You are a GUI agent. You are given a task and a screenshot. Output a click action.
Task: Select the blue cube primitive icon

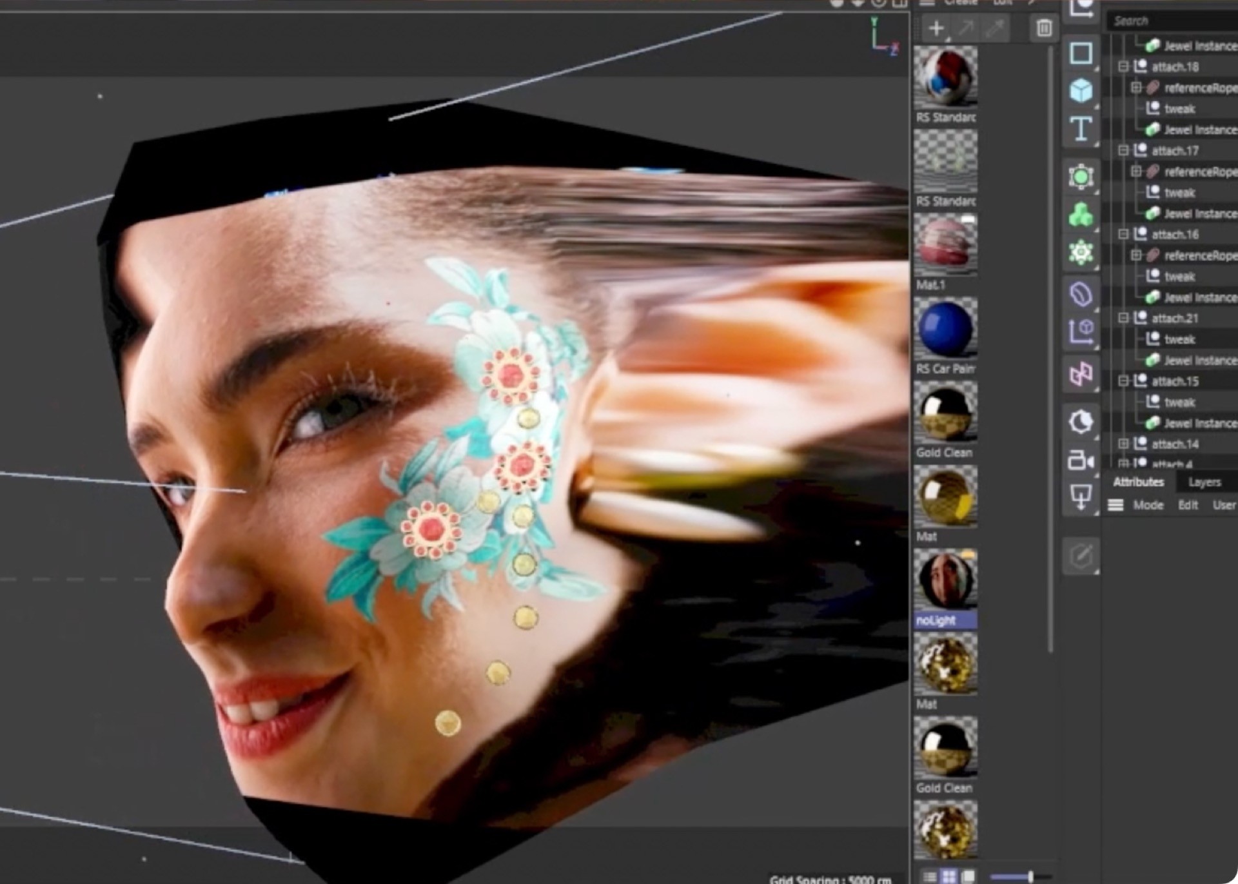(x=1081, y=90)
